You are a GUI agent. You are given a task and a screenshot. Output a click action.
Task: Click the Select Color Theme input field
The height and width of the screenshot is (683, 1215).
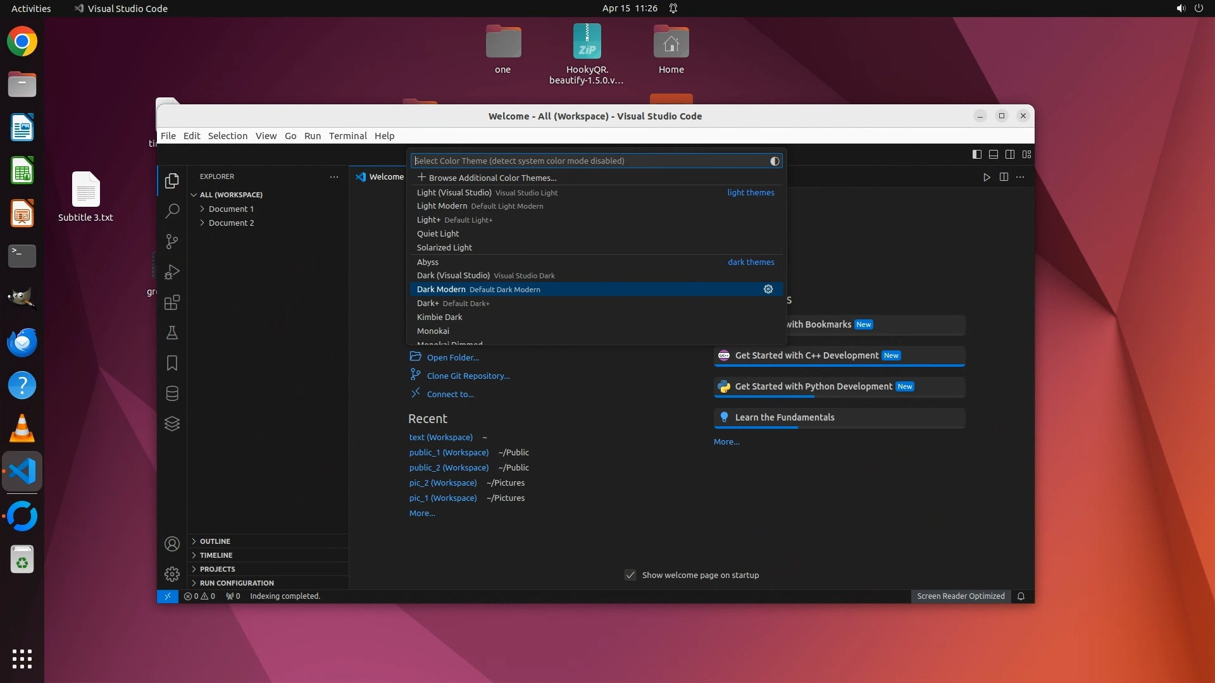589,161
